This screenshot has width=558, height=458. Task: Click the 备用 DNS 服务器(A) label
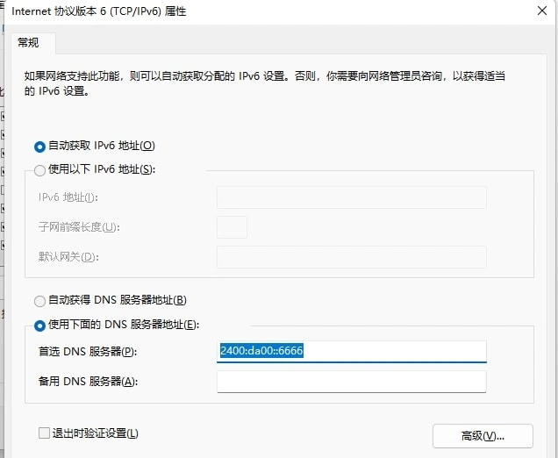88,382
